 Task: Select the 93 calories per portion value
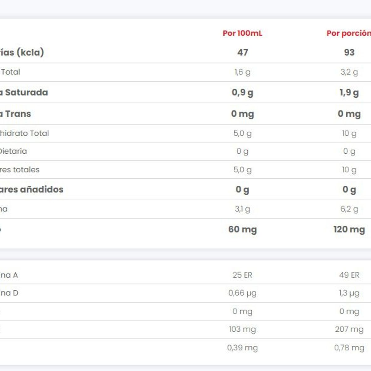[x=349, y=52]
